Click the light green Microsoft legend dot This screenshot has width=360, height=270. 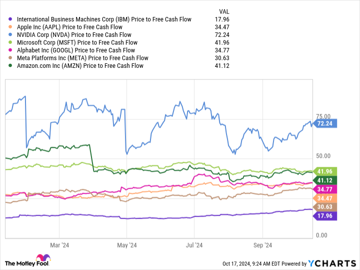[x=10, y=42]
